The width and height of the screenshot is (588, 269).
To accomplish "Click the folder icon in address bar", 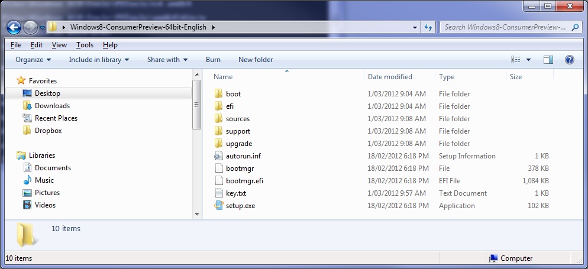I will (x=53, y=27).
